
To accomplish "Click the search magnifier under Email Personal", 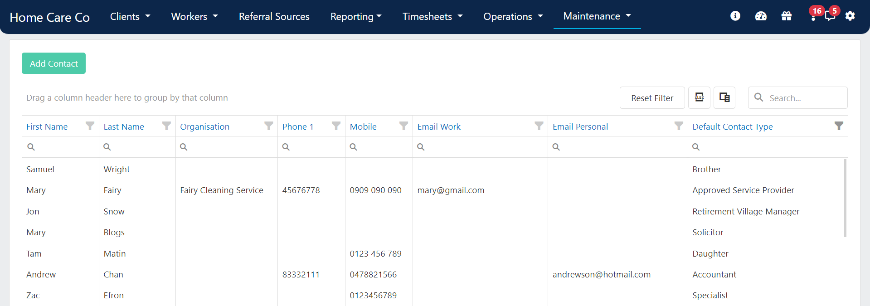I will click(x=556, y=147).
